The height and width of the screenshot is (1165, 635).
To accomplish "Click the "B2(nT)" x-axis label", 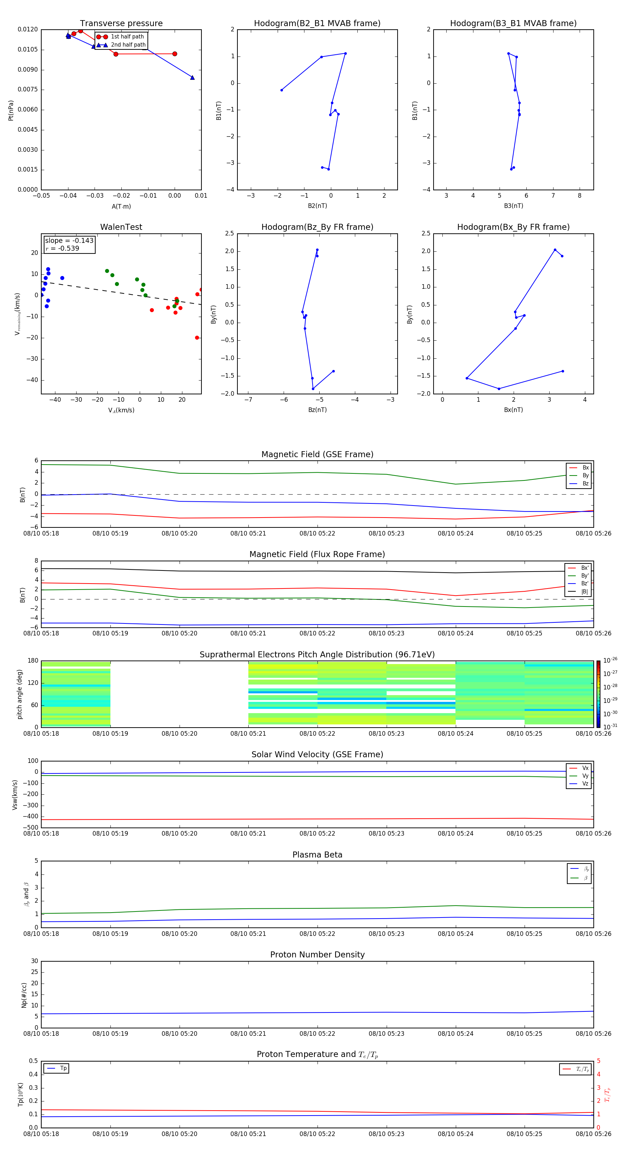I will pos(317,206).
